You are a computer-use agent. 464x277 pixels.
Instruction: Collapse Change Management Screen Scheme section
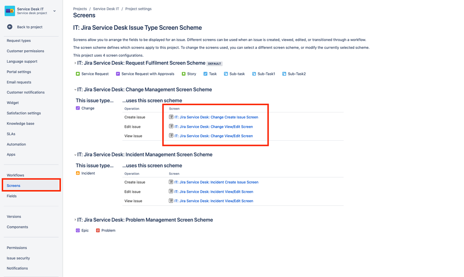click(75, 90)
